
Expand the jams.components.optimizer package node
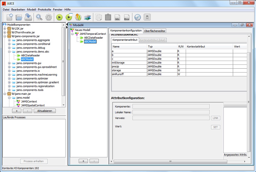coord(9,79)
